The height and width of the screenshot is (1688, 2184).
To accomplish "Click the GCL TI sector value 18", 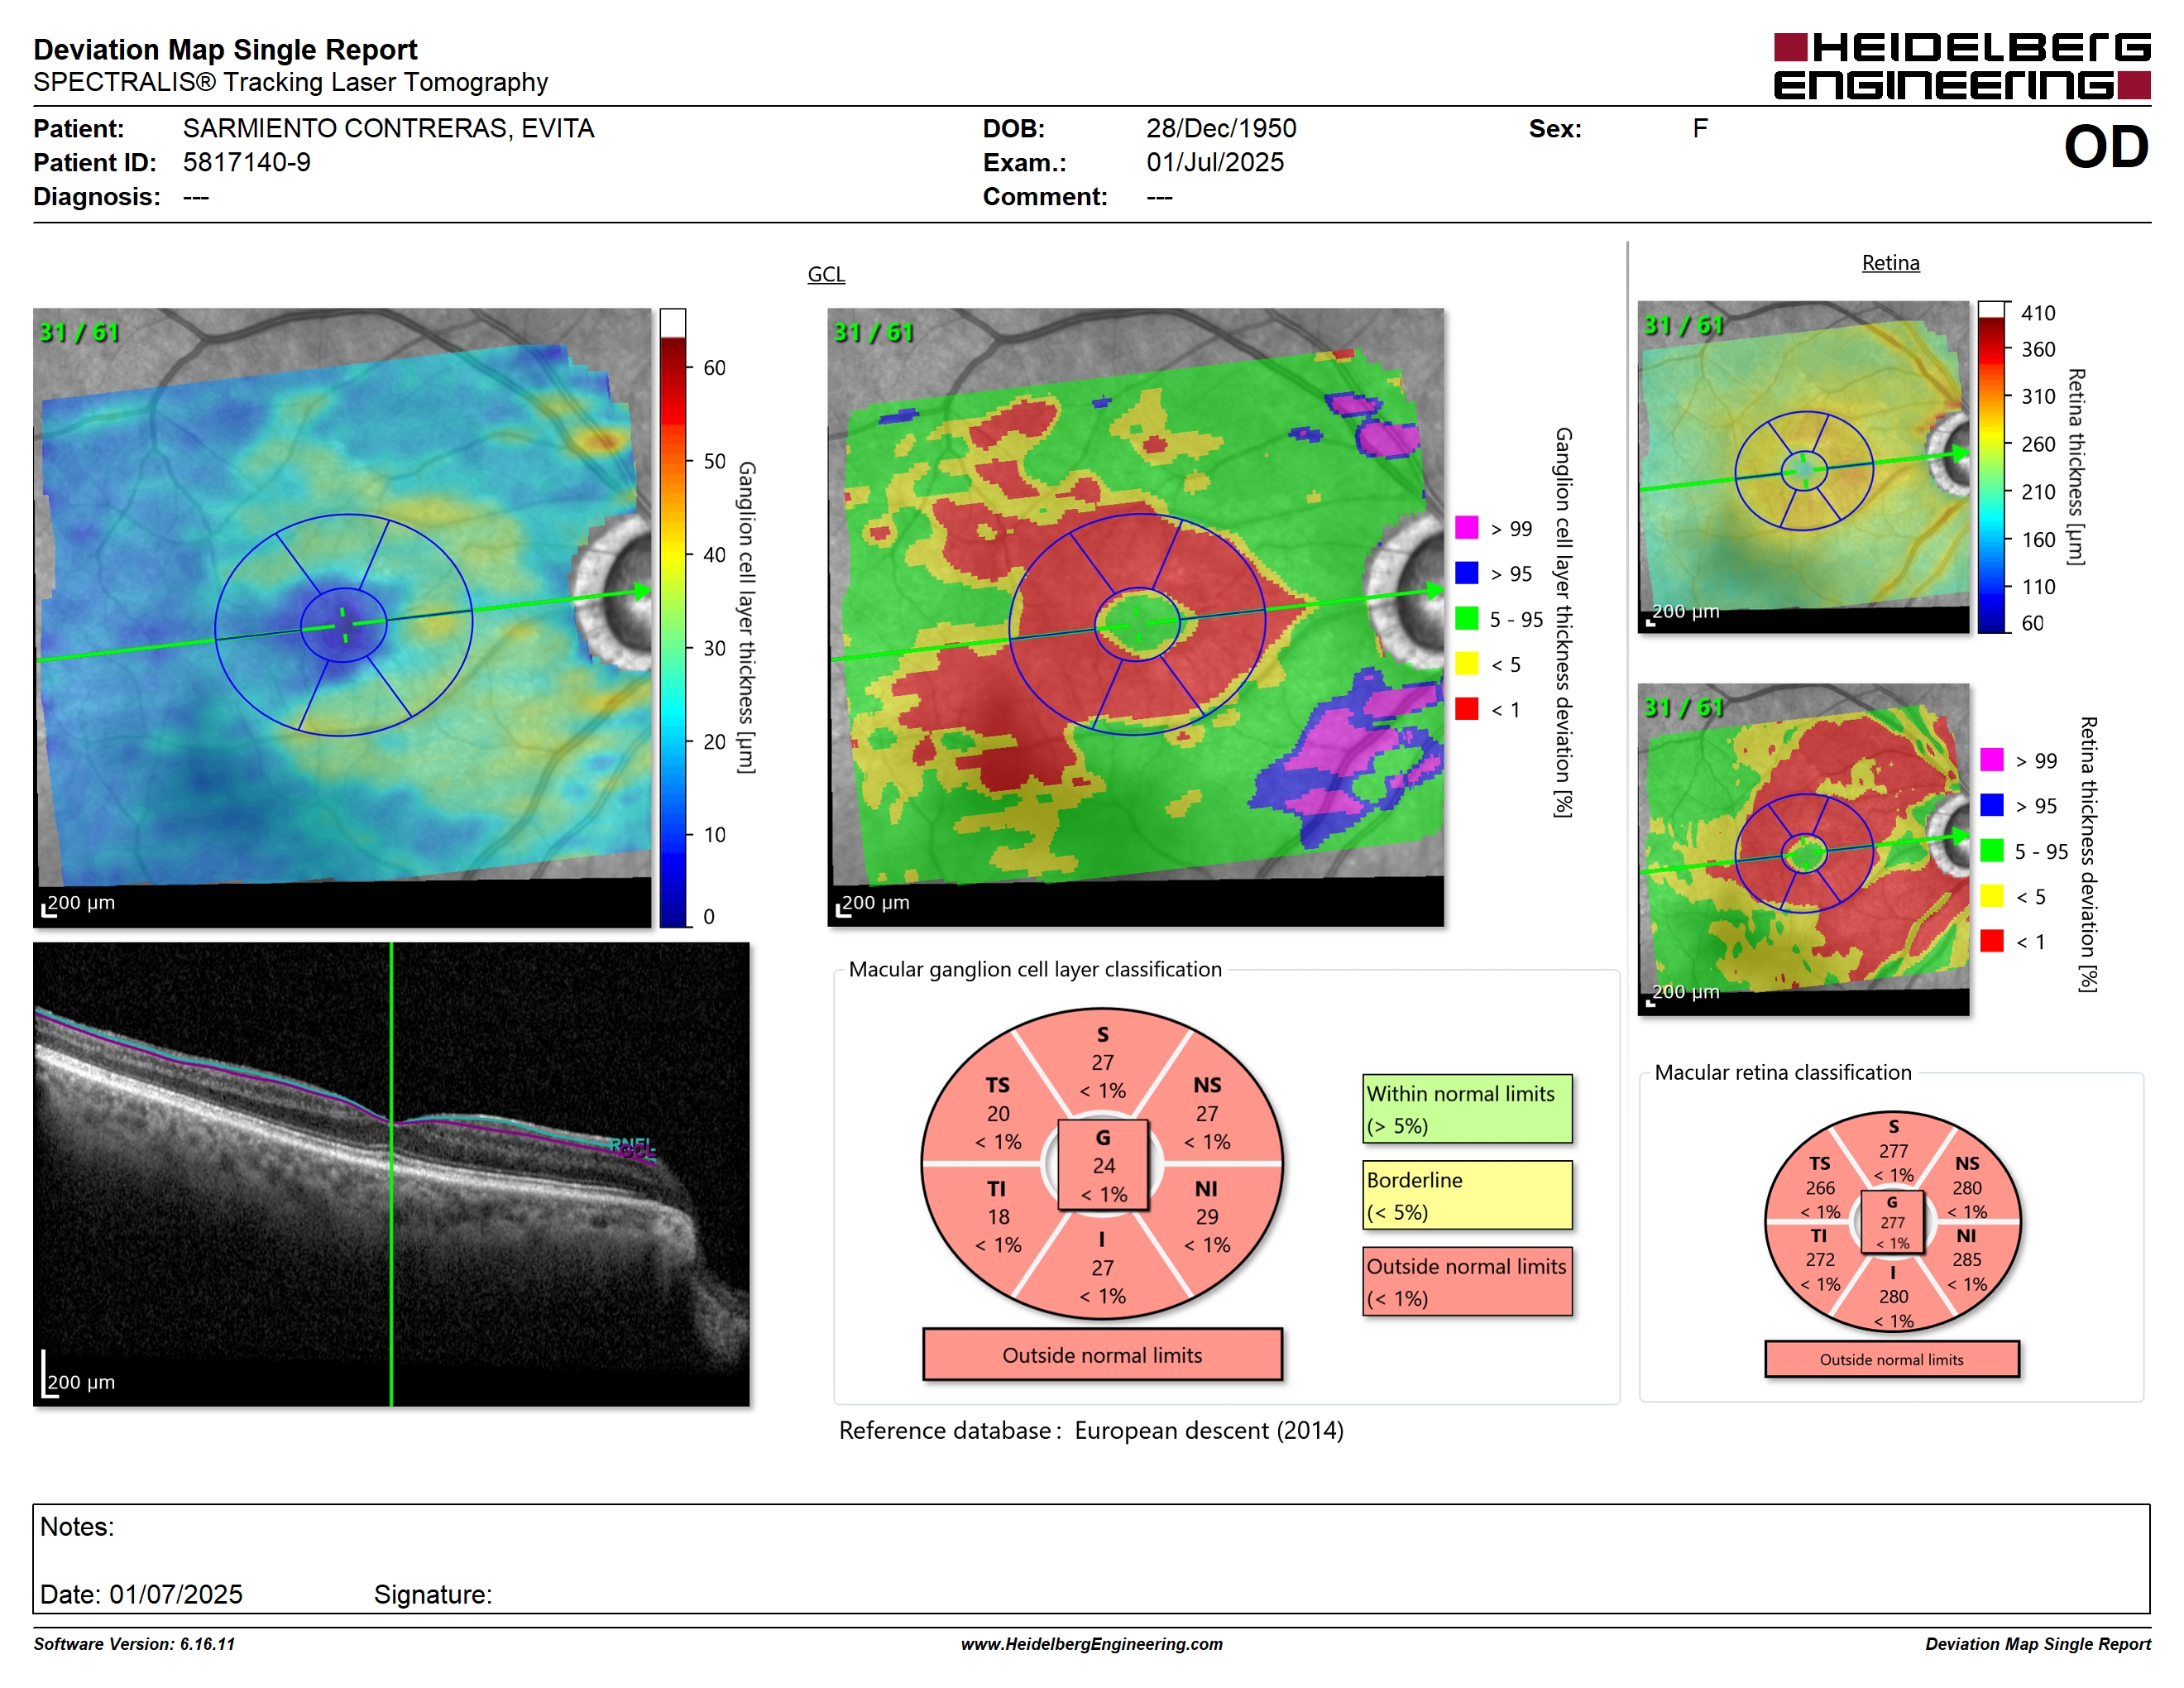I will point(998,1217).
